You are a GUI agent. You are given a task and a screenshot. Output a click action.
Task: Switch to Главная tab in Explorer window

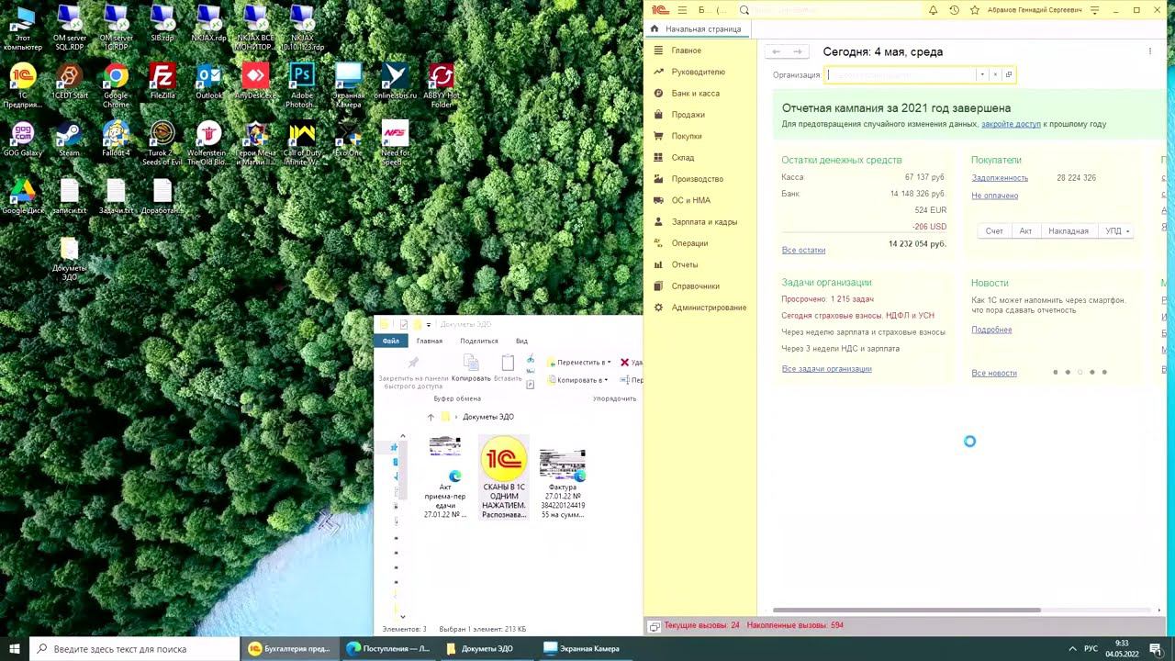point(430,341)
